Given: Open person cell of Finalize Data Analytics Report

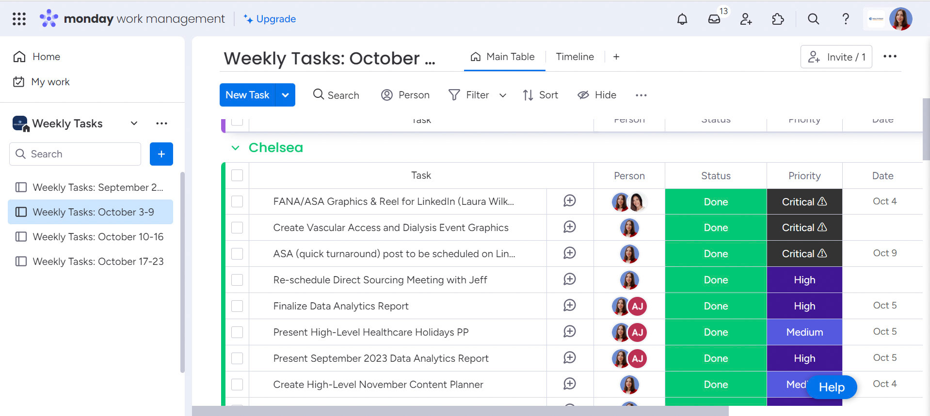Looking at the screenshot, I should pos(629,306).
